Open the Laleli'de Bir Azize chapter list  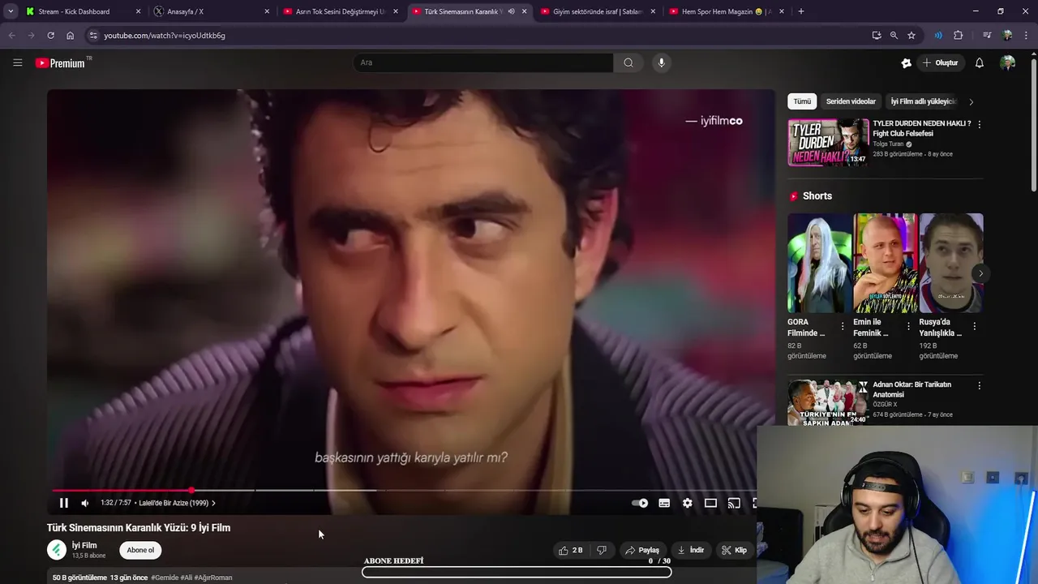(x=177, y=503)
